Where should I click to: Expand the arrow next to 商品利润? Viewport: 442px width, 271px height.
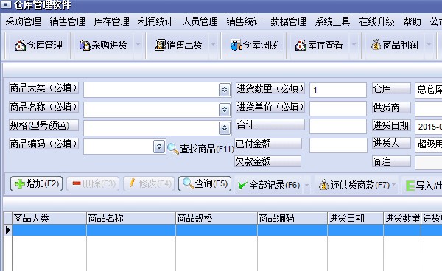click(x=429, y=44)
